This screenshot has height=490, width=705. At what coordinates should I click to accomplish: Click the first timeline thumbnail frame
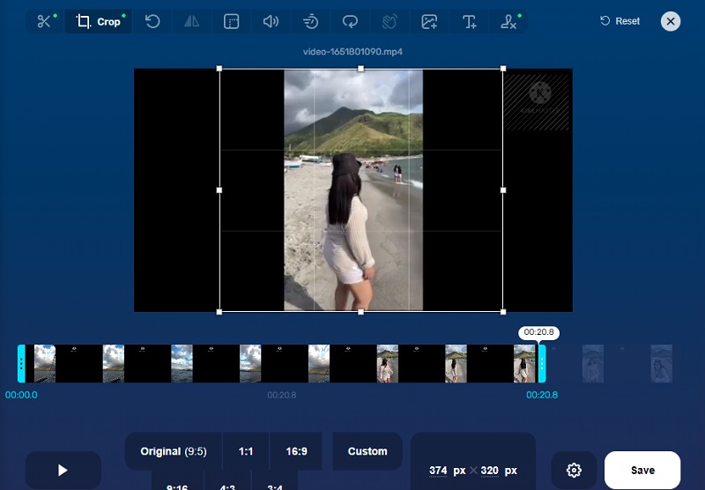45,364
